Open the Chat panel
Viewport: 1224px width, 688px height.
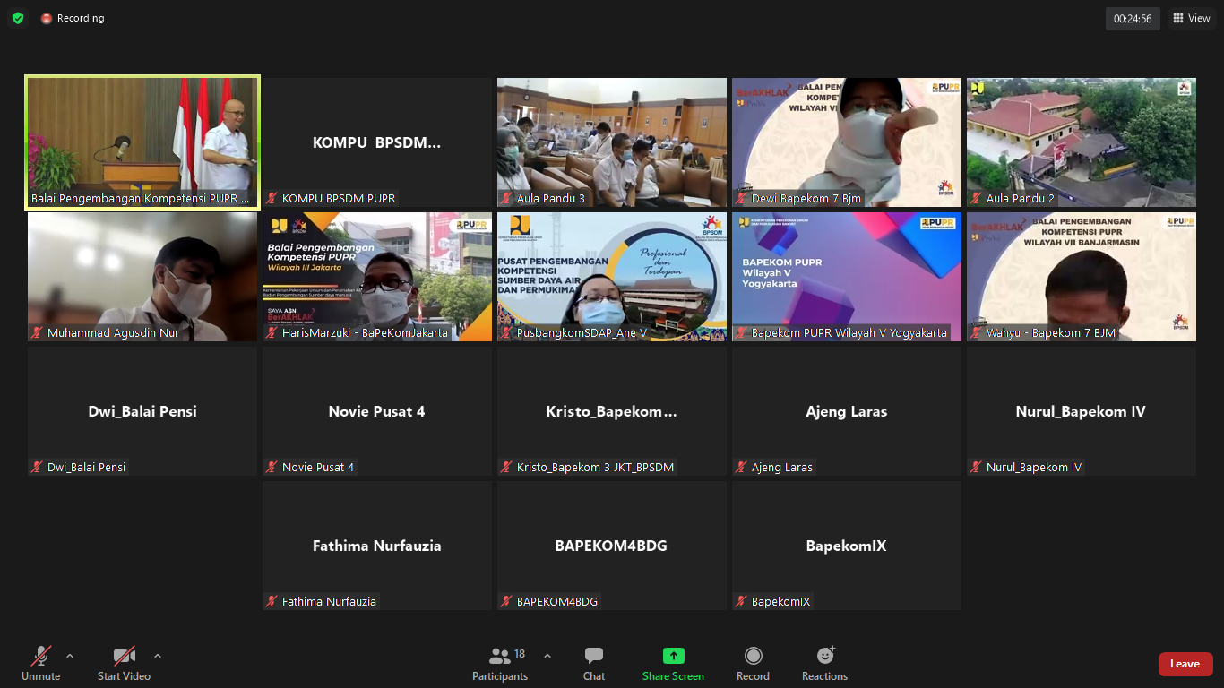[594, 665]
